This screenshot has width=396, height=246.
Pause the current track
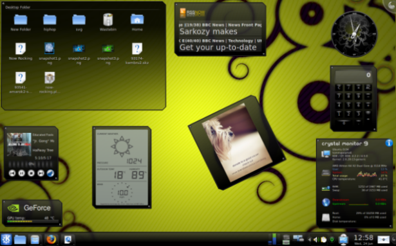coord(22,173)
